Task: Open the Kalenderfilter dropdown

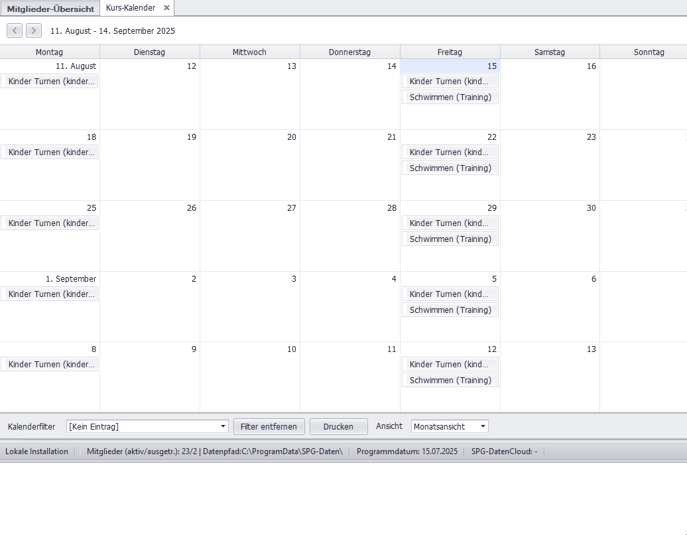Action: pos(223,426)
